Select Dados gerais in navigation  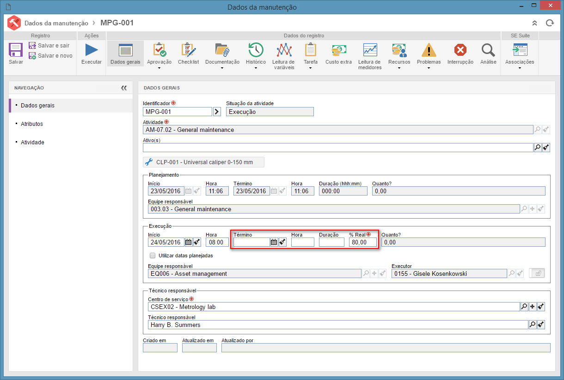(71, 106)
